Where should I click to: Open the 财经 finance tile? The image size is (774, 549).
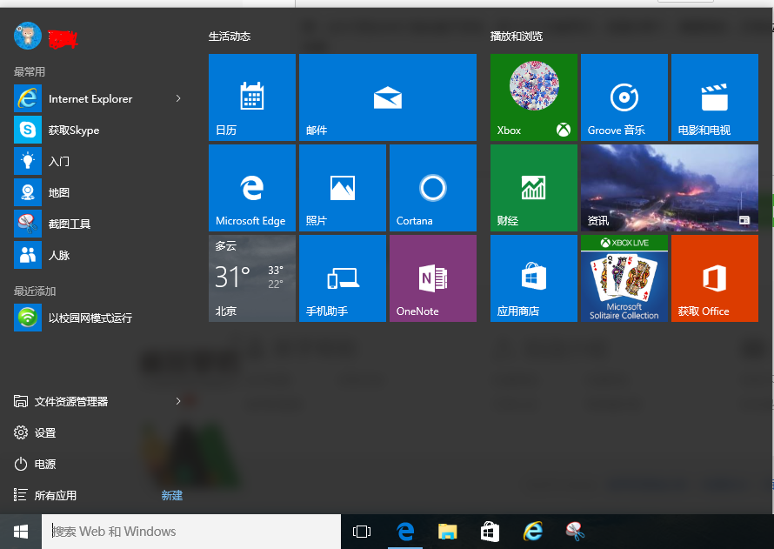click(534, 188)
